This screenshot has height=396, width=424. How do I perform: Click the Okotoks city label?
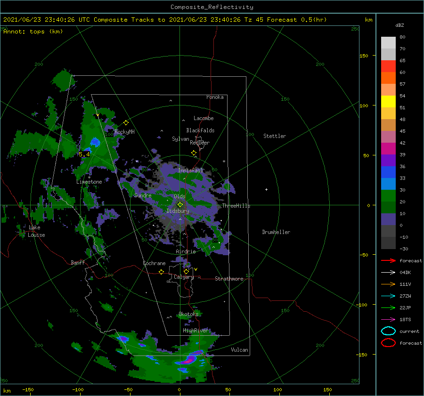[188, 314]
